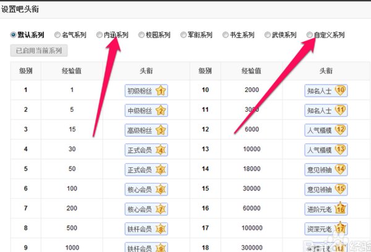
Task: Click the left 头衔 column header
Action: pos(146,70)
